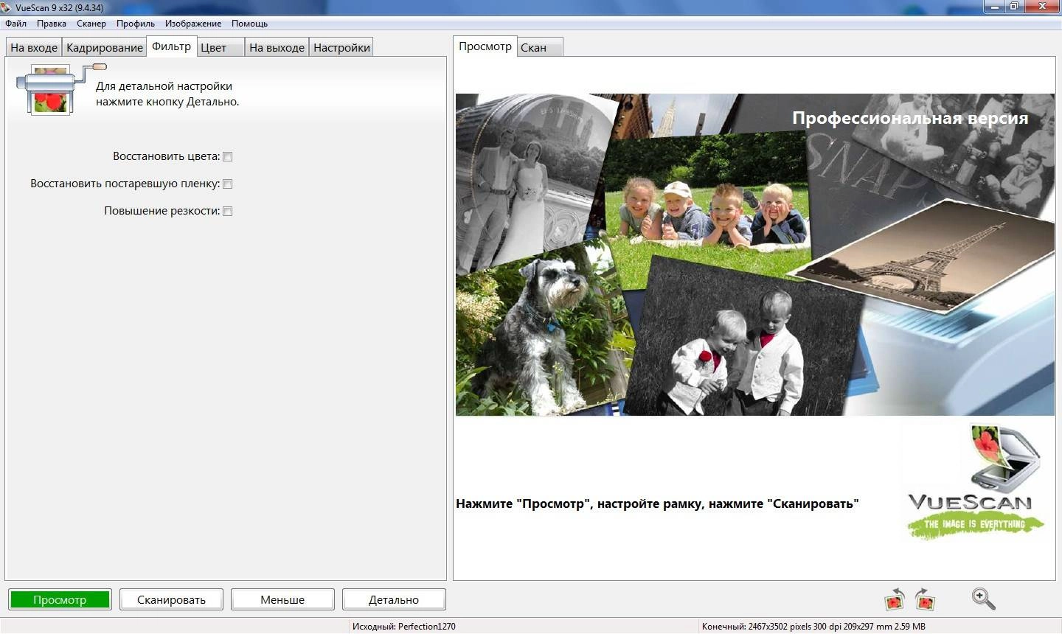This screenshot has height=634, width=1062.
Task: Click status text Исходный: Perfection1270
Action: (403, 627)
